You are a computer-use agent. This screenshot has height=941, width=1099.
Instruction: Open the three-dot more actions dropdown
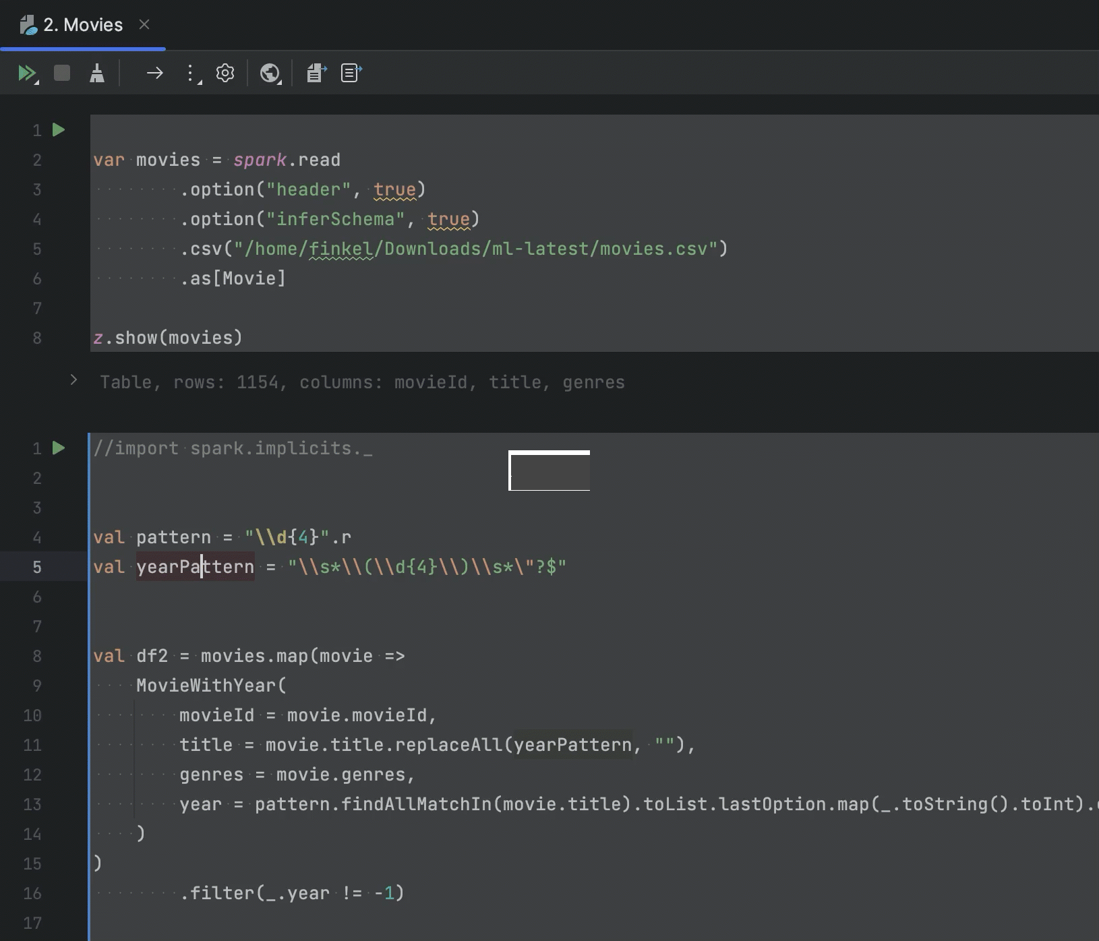tap(191, 73)
